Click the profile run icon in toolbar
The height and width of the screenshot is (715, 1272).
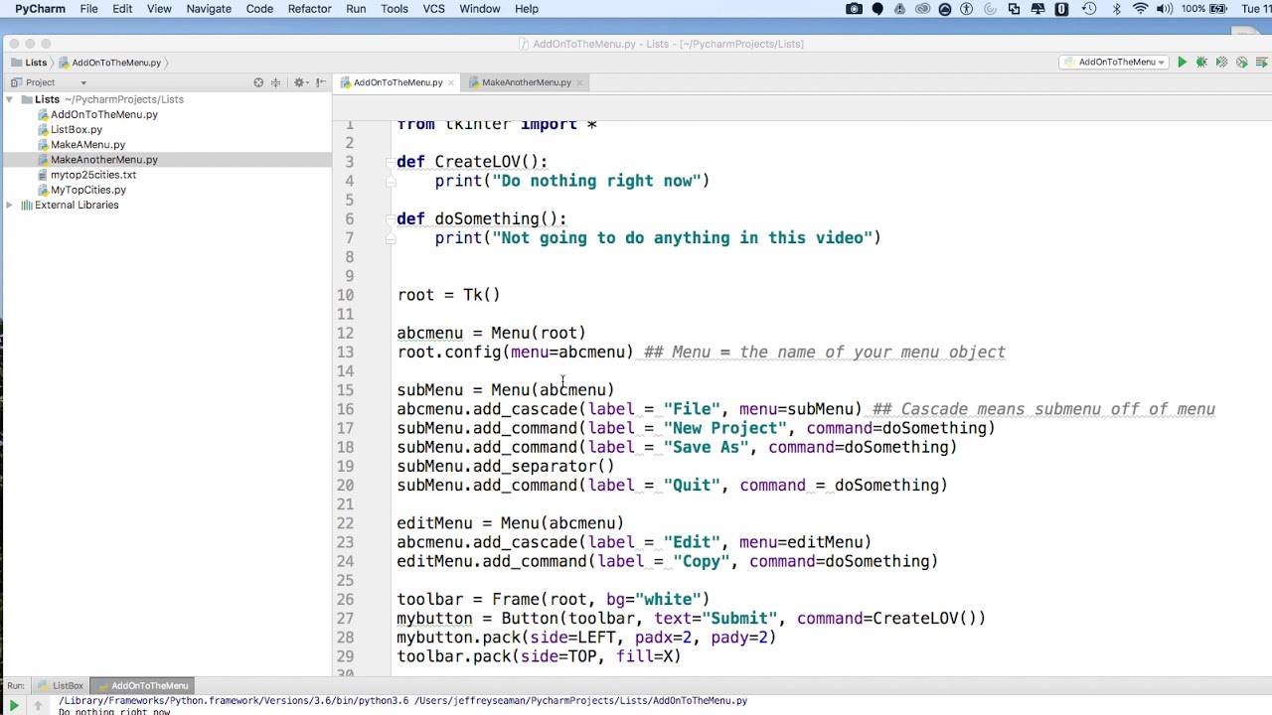click(x=1241, y=63)
